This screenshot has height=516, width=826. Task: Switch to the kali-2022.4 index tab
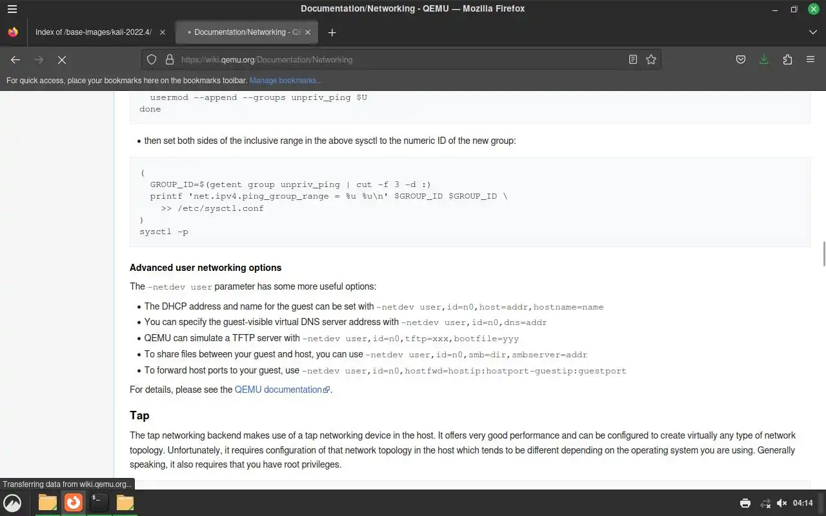pos(94,32)
